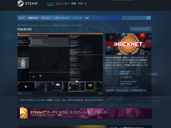Click the ハッキング tag

click(110, 90)
